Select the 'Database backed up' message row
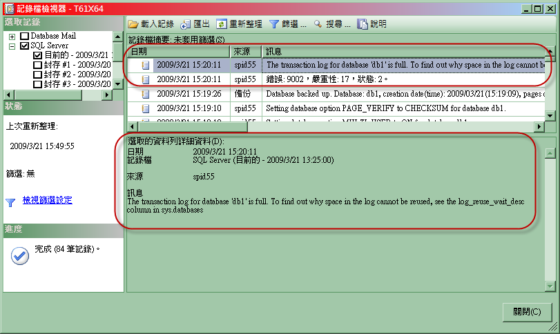 pos(404,94)
